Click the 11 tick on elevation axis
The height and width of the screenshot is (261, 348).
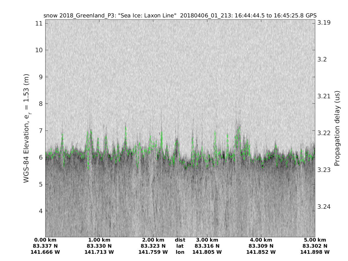[39, 23]
